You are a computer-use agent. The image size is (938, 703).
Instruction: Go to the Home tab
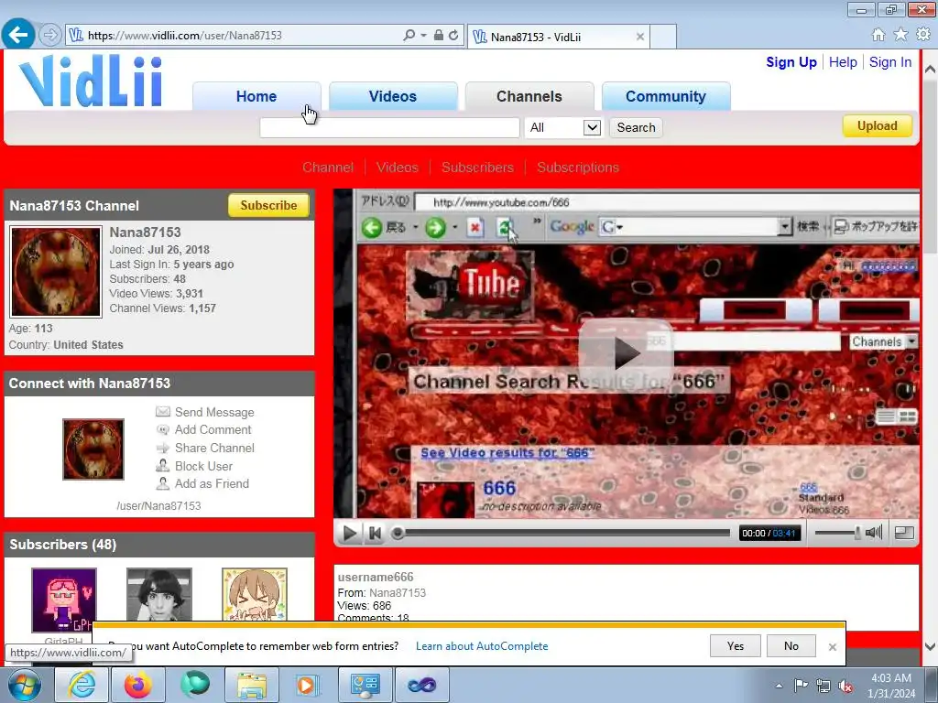(x=256, y=96)
